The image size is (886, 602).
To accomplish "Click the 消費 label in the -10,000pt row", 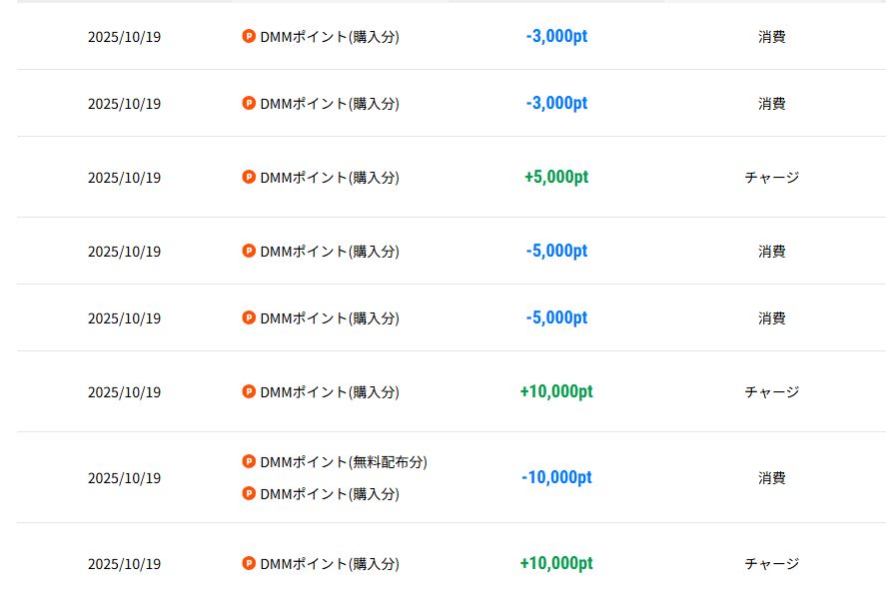I will tap(771, 477).
